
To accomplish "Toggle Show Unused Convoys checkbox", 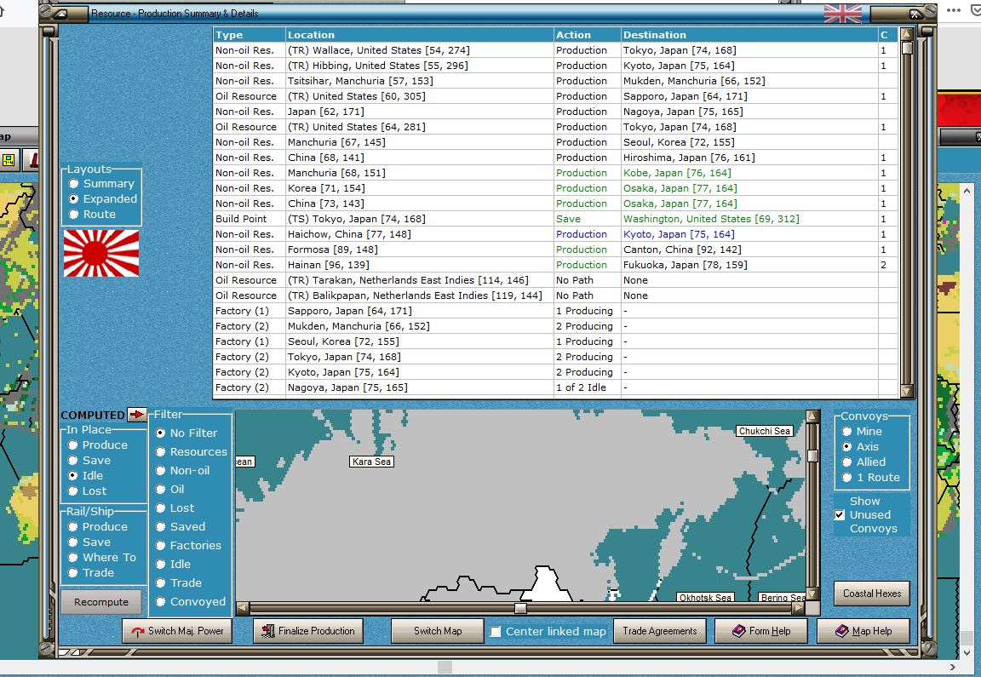I will [840, 515].
